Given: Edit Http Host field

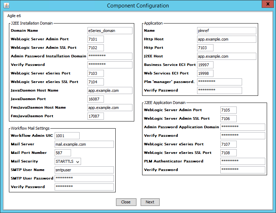Looking at the screenshot, I should (x=226, y=39).
